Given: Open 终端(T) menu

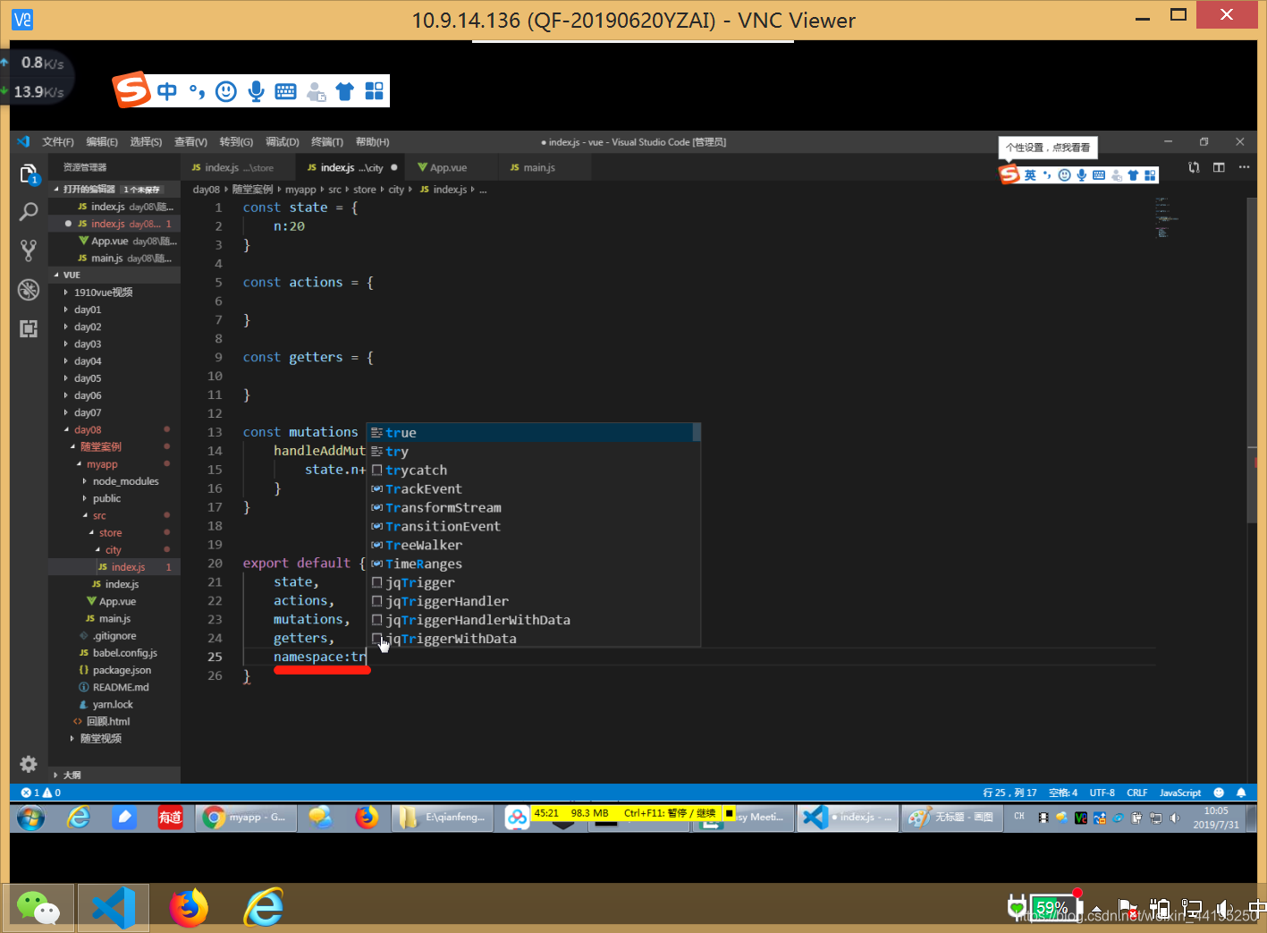Looking at the screenshot, I should pos(327,142).
